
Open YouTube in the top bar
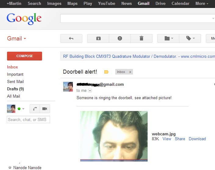point(107,3)
